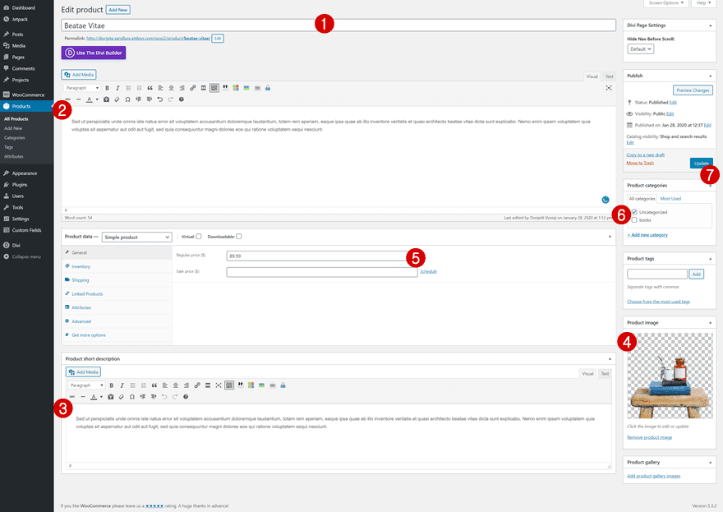Click Add new category link
The height and width of the screenshot is (512, 723).
coord(647,235)
